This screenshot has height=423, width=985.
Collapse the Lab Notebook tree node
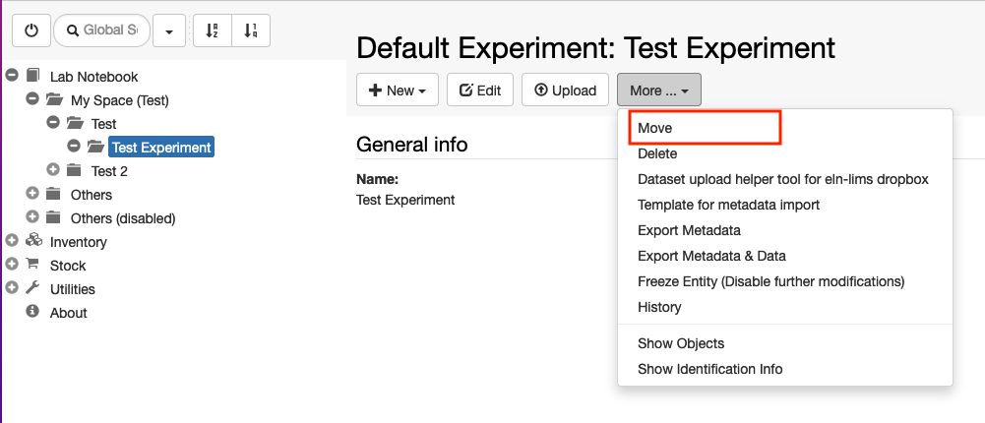(11, 76)
